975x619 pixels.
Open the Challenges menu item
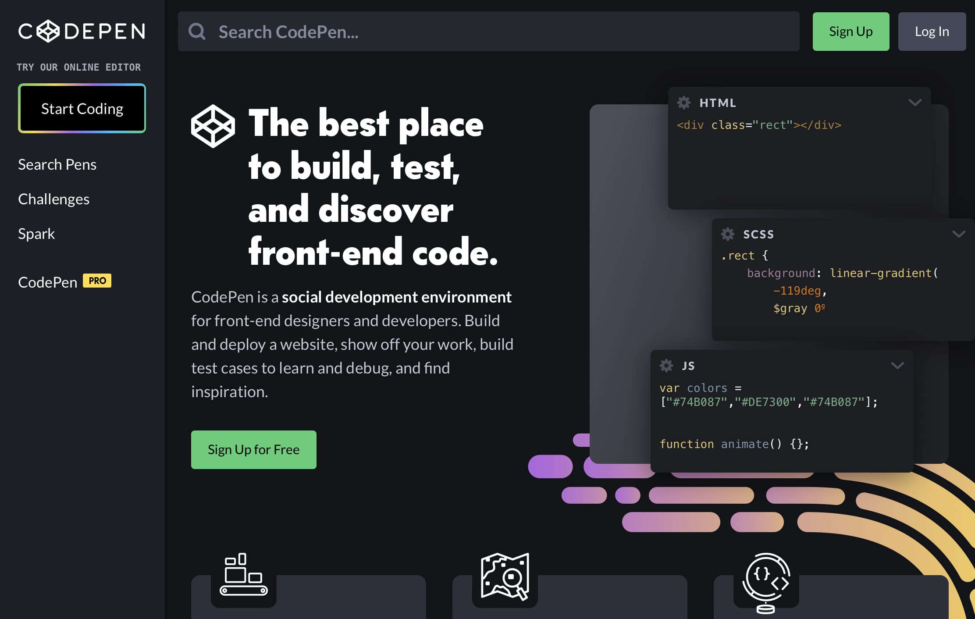coord(53,199)
